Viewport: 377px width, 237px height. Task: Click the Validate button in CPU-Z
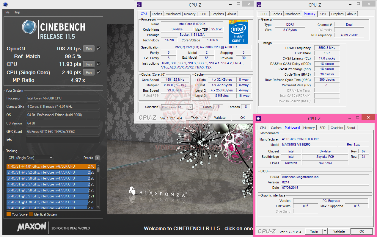click(x=220, y=117)
